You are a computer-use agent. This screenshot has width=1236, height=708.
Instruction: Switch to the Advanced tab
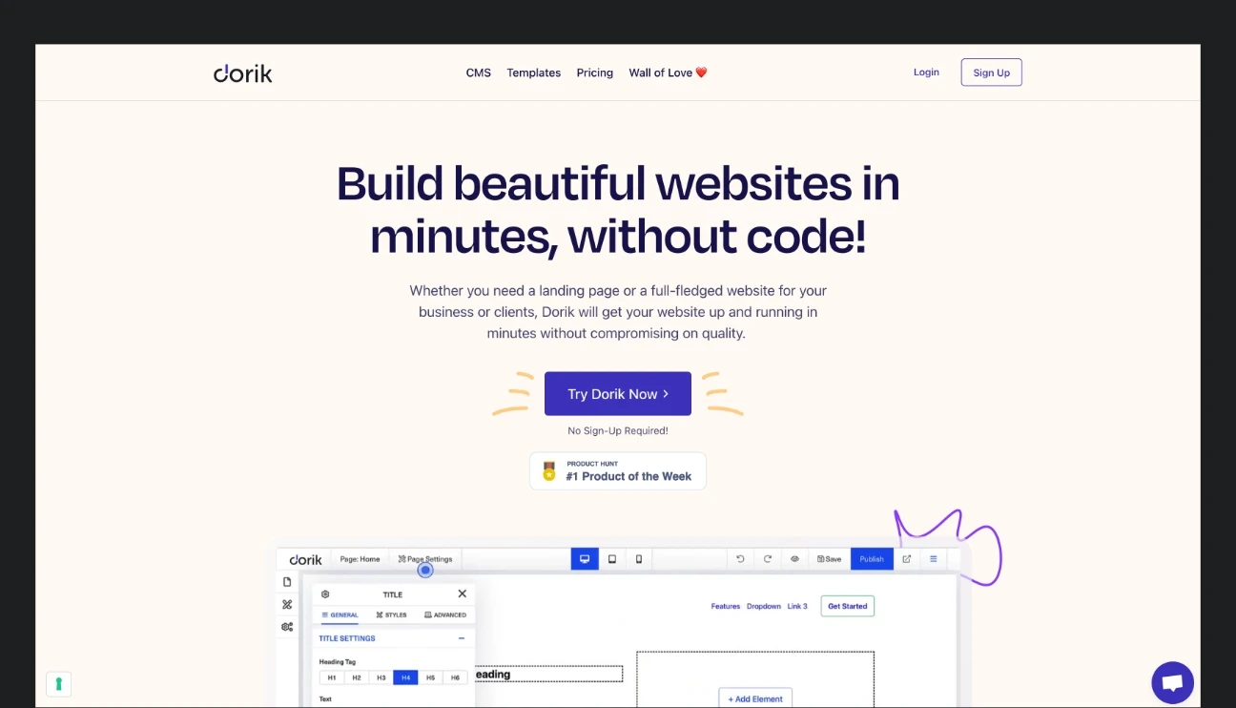(x=445, y=615)
